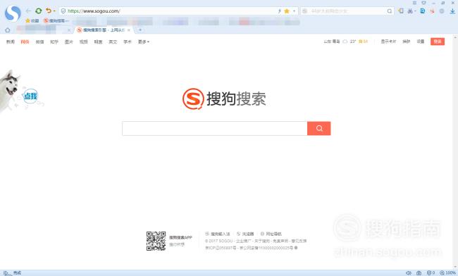Open the 微信 search category
The width and height of the screenshot is (458, 276).
(39, 42)
